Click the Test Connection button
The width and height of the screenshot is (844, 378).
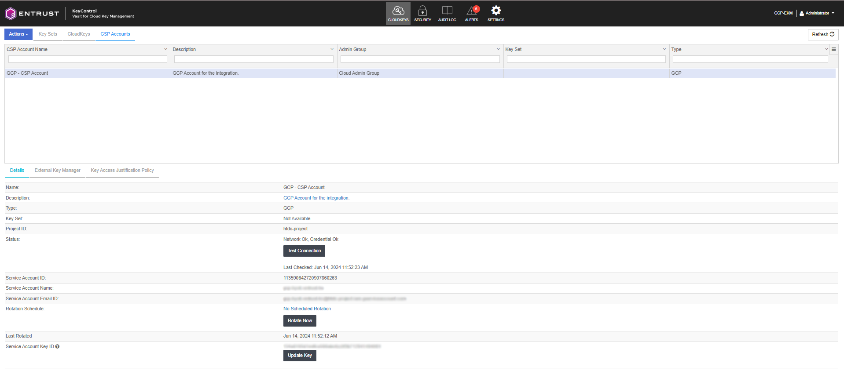304,251
